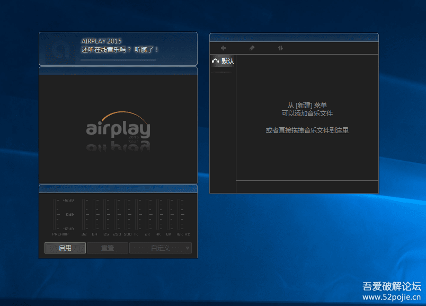Toggle the 启用 equalizer enable button
The width and height of the screenshot is (426, 306).
coord(65,248)
